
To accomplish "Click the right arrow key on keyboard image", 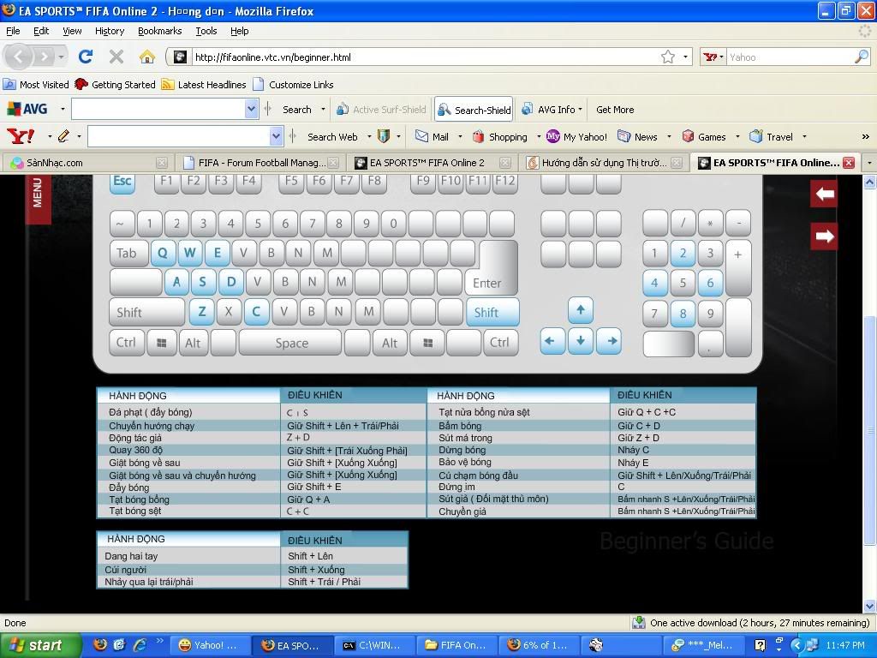I will [610, 341].
